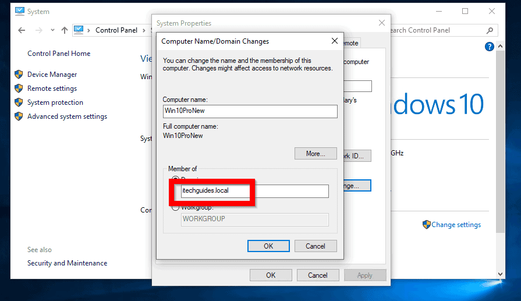Click the domain field containing itechguides.local
This screenshot has height=301, width=521.
tap(255, 191)
